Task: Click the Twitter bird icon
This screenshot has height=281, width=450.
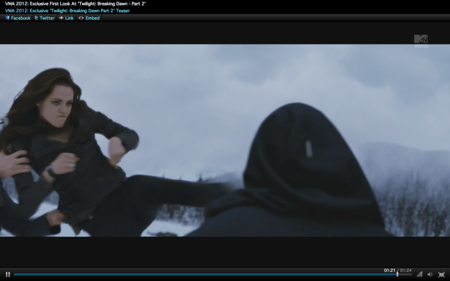Action: (x=36, y=18)
